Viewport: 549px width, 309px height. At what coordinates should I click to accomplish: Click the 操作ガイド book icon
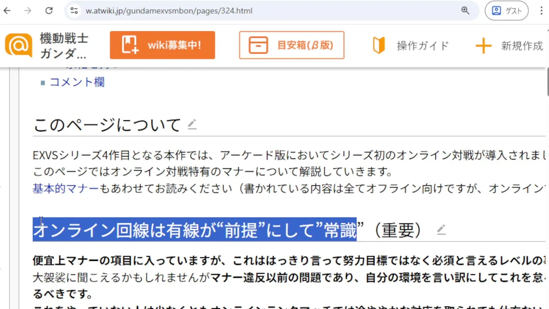[x=379, y=45]
